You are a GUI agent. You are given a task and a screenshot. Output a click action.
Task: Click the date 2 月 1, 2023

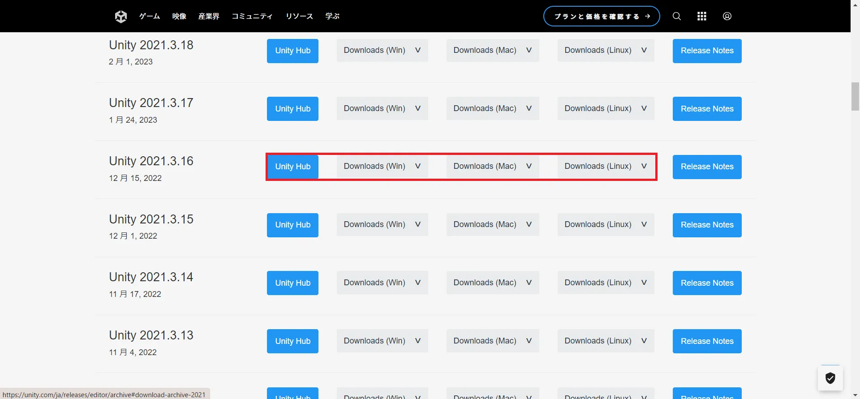coord(131,61)
